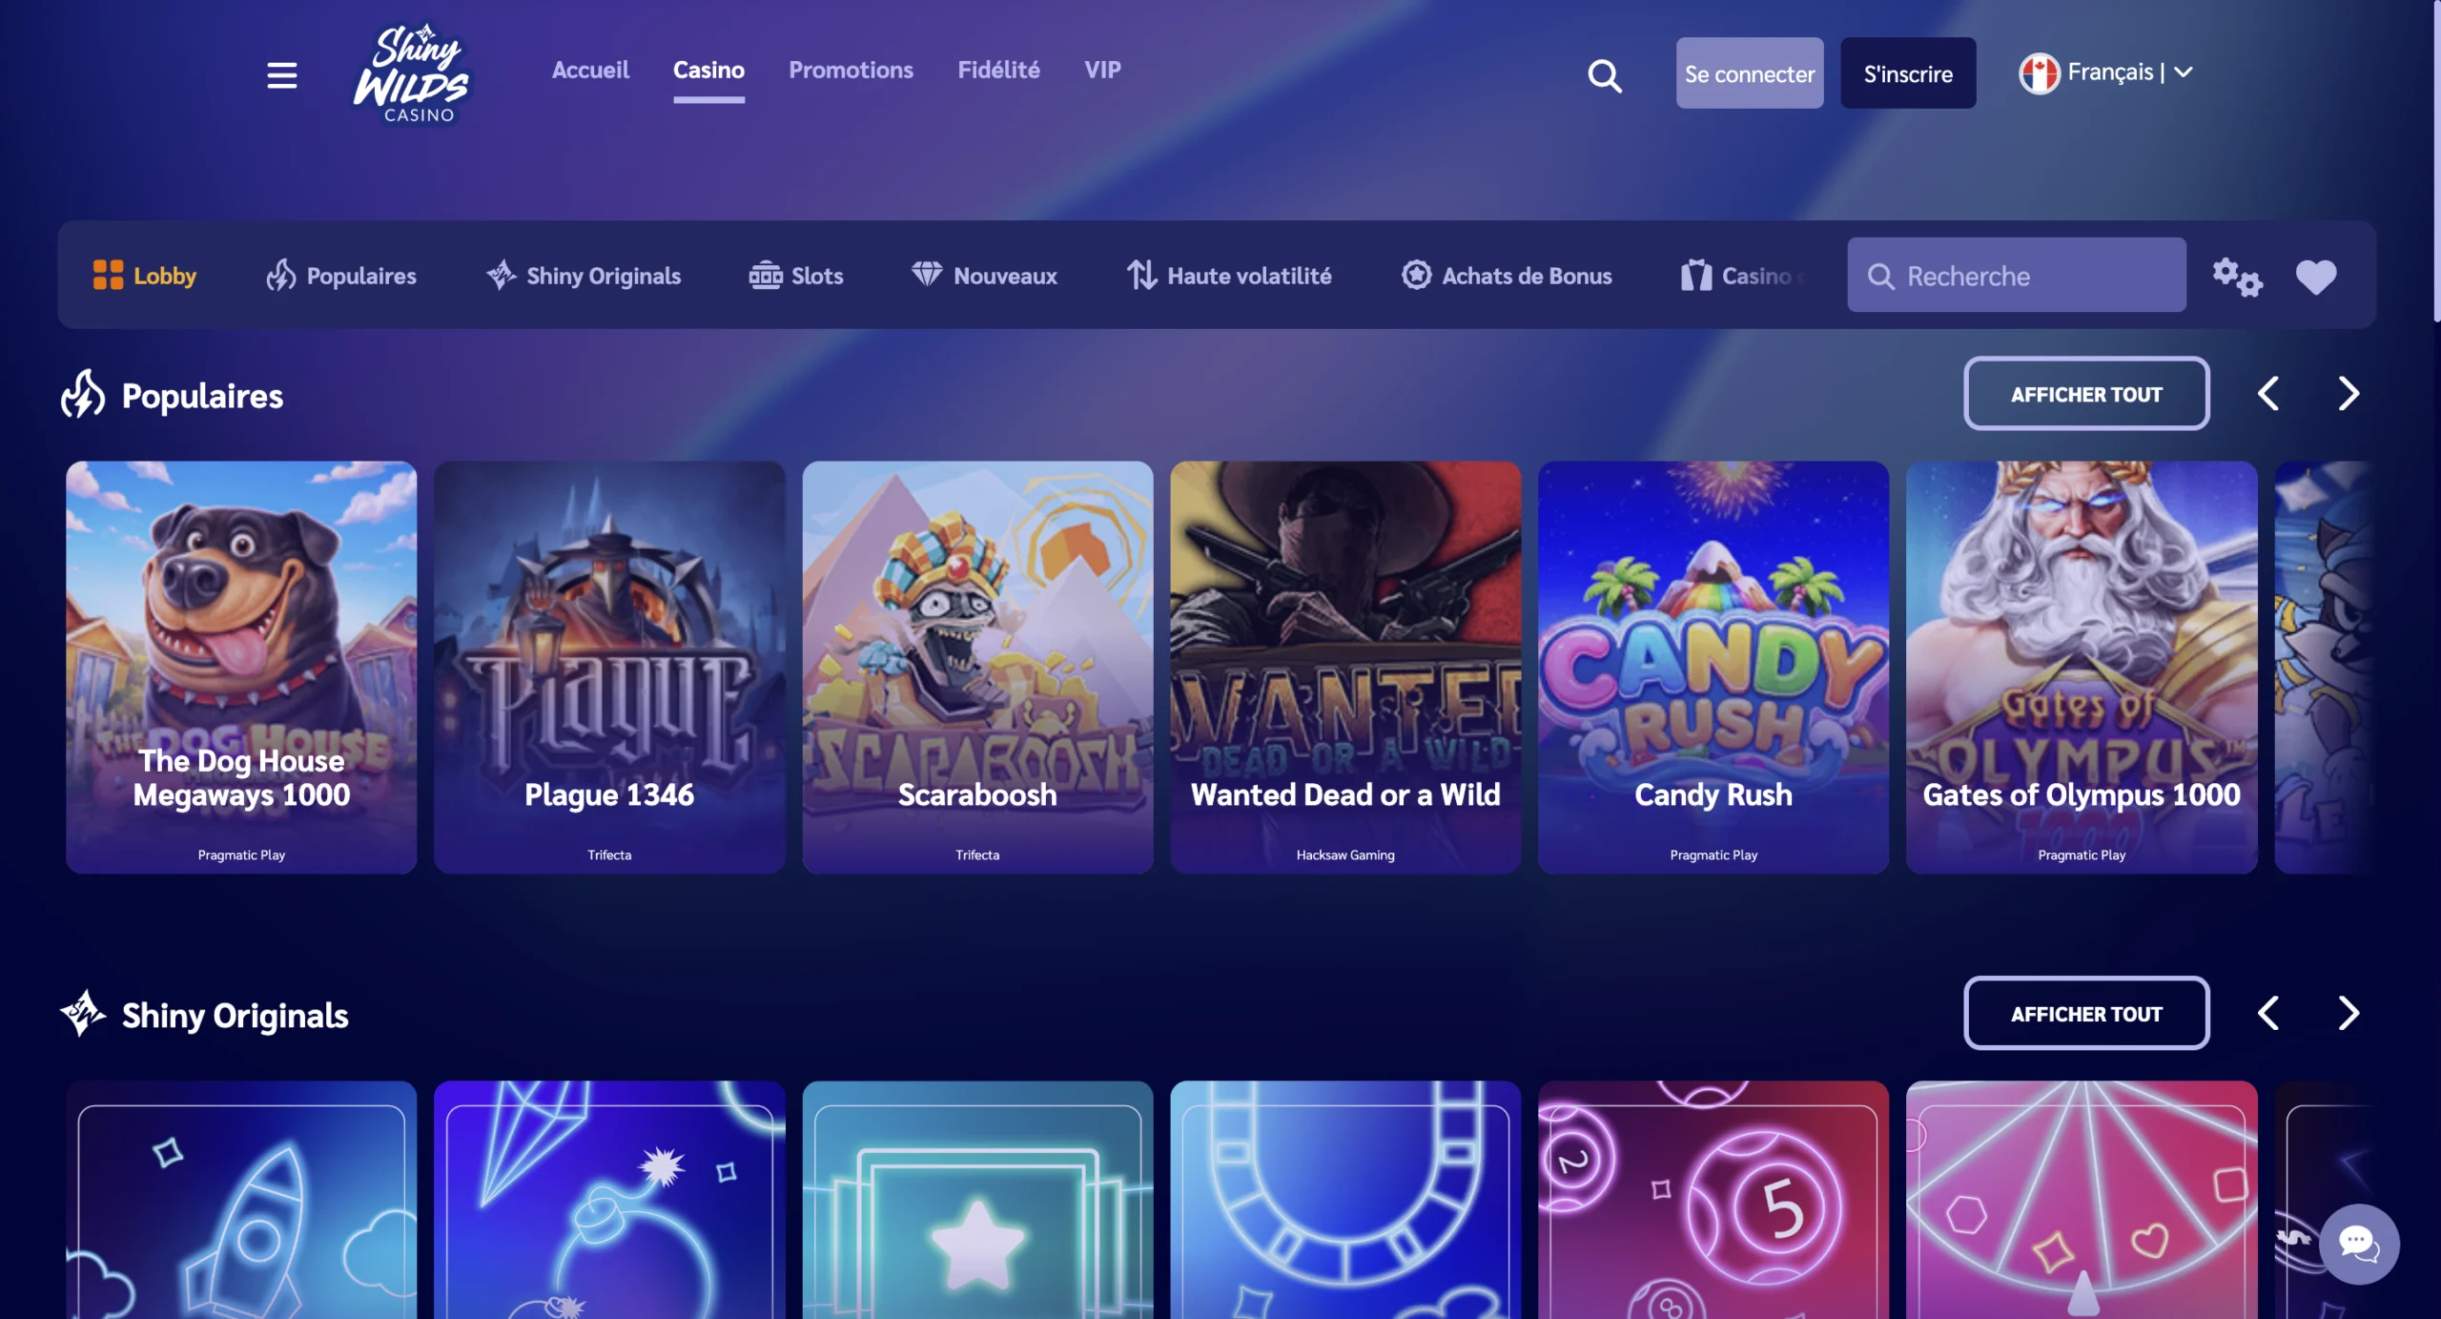This screenshot has width=2441, height=1319.
Task: Click the Populaires flame icon in category bar
Action: tap(280, 275)
